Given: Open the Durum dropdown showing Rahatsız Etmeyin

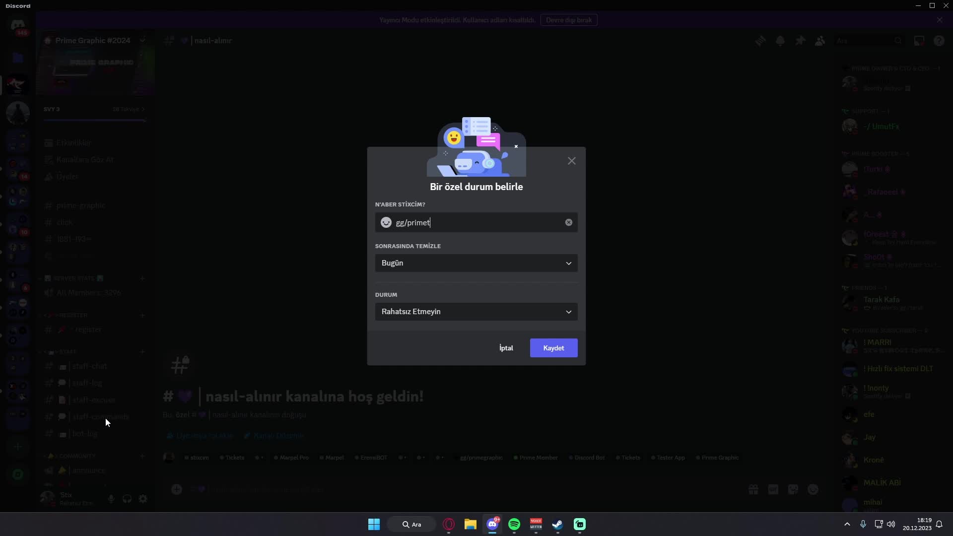Looking at the screenshot, I should (x=476, y=312).
